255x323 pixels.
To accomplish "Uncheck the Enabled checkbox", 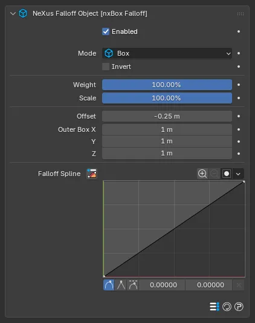I will click(x=106, y=31).
